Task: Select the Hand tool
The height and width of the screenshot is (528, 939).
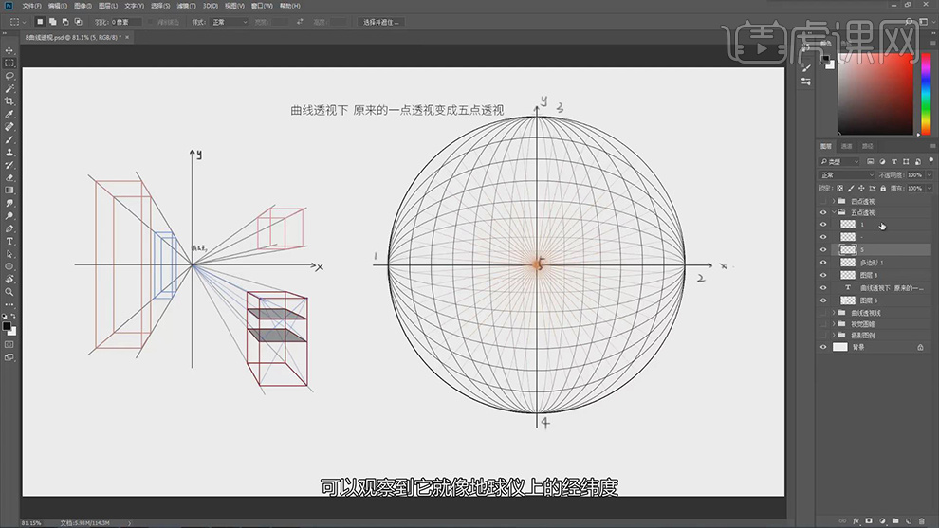Action: click(x=9, y=279)
